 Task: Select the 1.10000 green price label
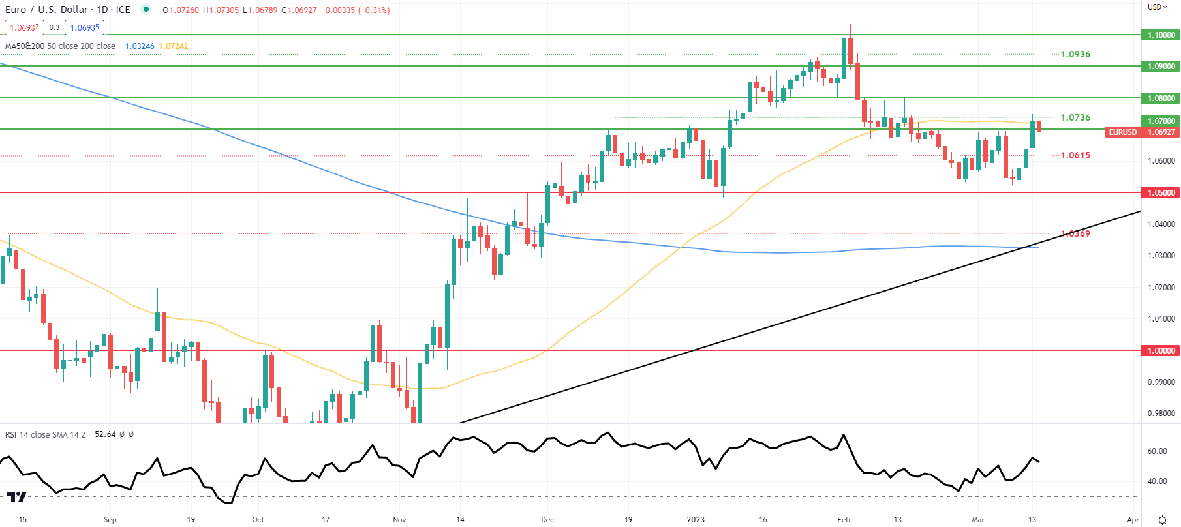point(1161,35)
